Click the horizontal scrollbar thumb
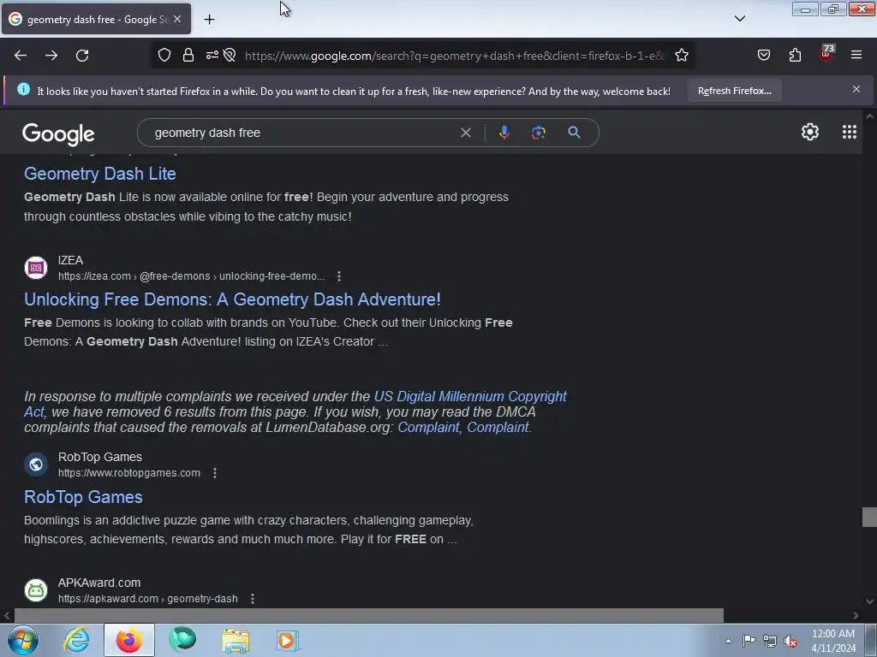 (368, 616)
